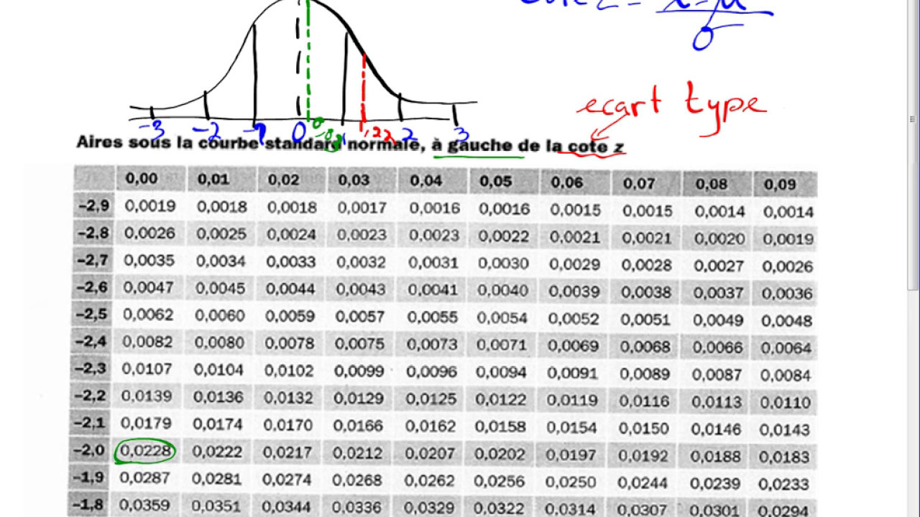The image size is (920, 517).
Task: Click the cell with value 0,0036
Action: 787,293
